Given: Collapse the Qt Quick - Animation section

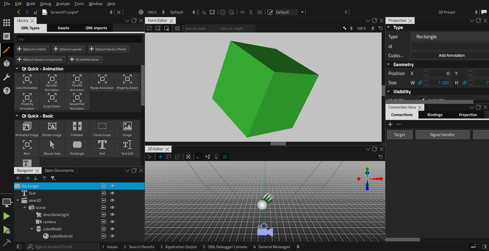Looking at the screenshot, I should [16, 69].
